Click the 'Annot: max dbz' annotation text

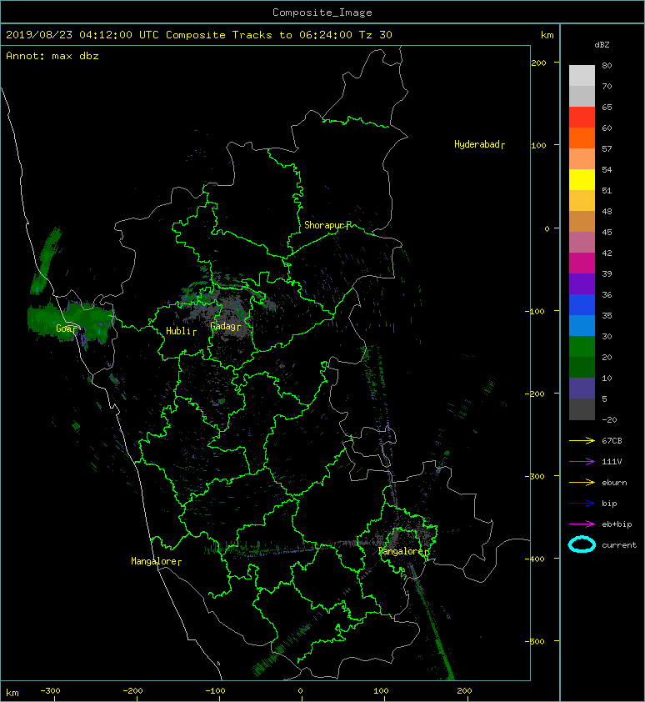pos(52,56)
